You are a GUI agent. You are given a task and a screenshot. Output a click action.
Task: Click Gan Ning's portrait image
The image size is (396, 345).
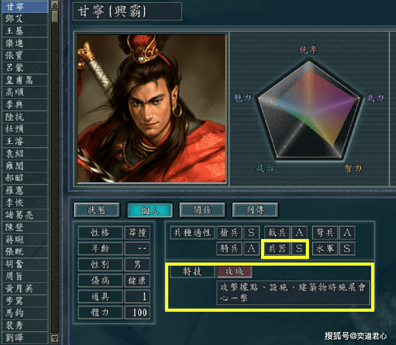[x=151, y=109]
